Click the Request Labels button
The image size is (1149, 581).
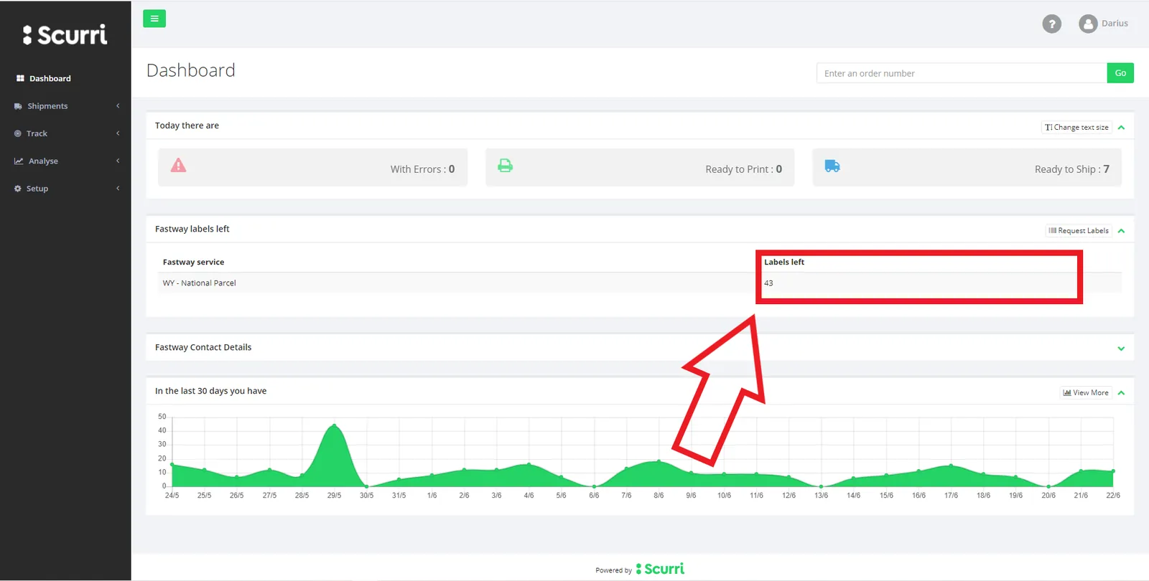click(1079, 230)
